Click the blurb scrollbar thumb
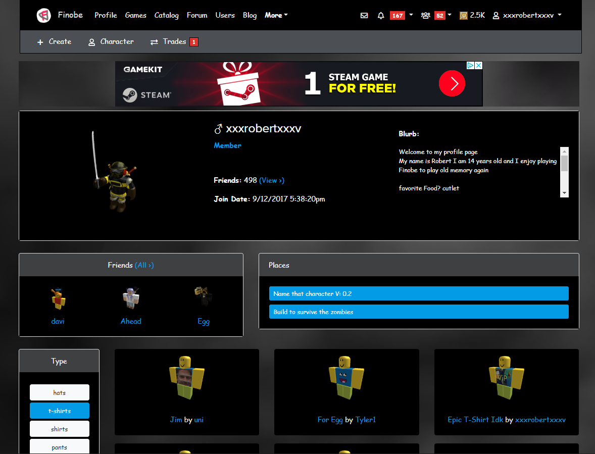The width and height of the screenshot is (595, 454). tap(564, 164)
